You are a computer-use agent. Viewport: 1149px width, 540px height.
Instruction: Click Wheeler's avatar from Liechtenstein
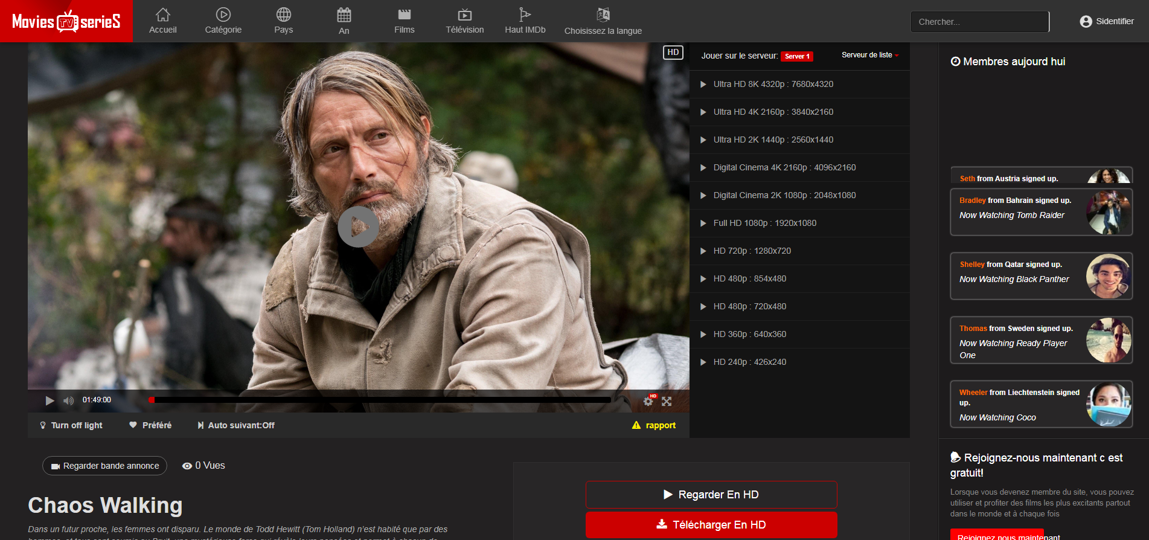coord(1108,404)
